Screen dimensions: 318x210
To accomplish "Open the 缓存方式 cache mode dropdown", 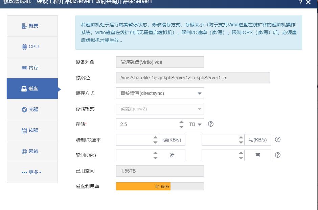I will (x=160, y=93).
